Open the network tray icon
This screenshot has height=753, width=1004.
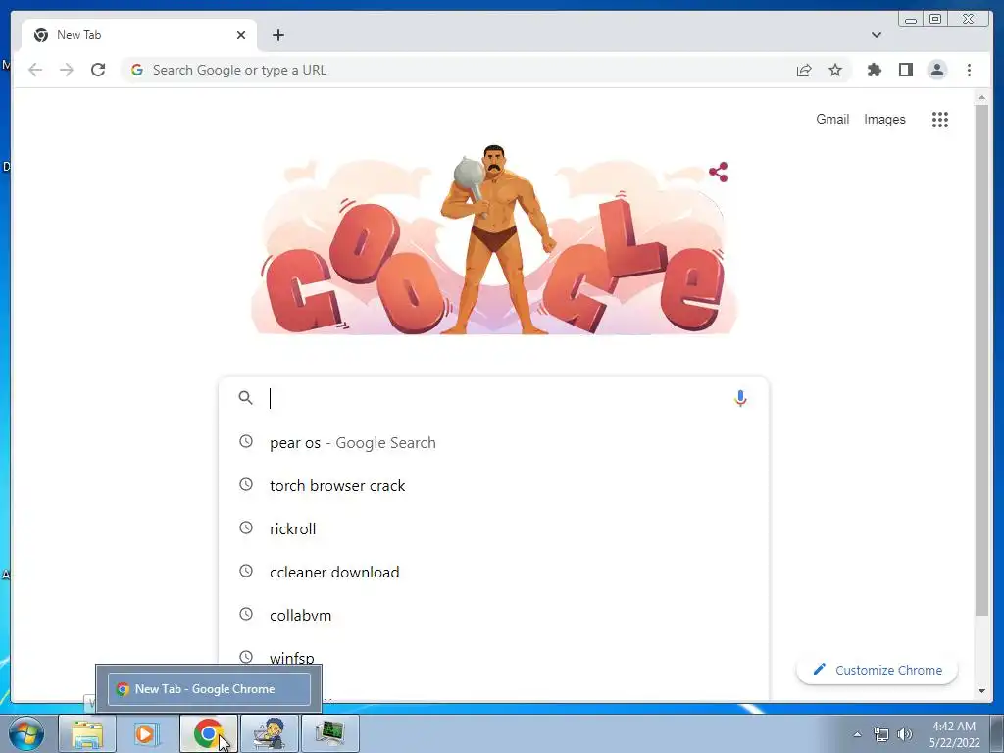point(881,734)
